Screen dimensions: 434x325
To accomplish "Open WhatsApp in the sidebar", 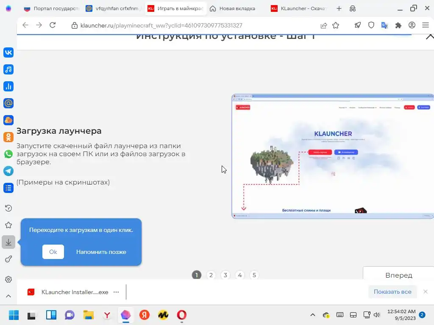I will click(x=8, y=154).
